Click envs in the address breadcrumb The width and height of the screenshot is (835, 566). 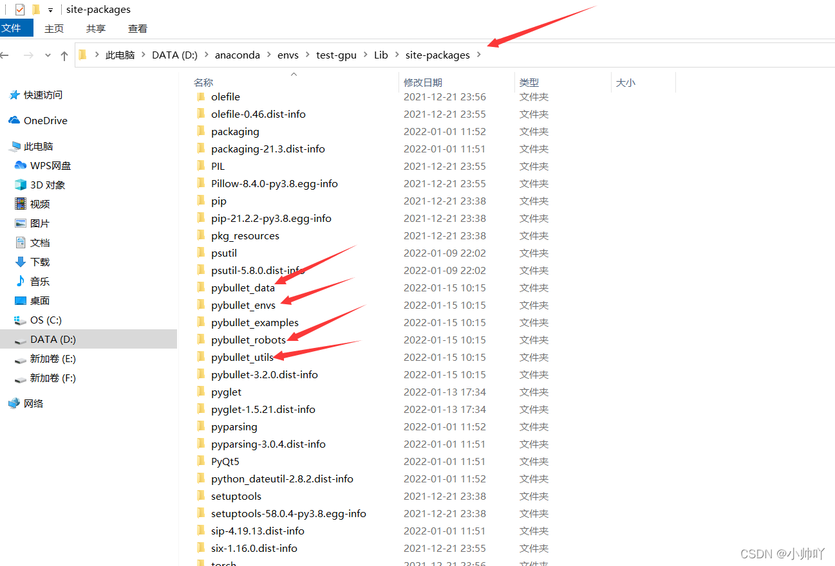click(x=288, y=55)
